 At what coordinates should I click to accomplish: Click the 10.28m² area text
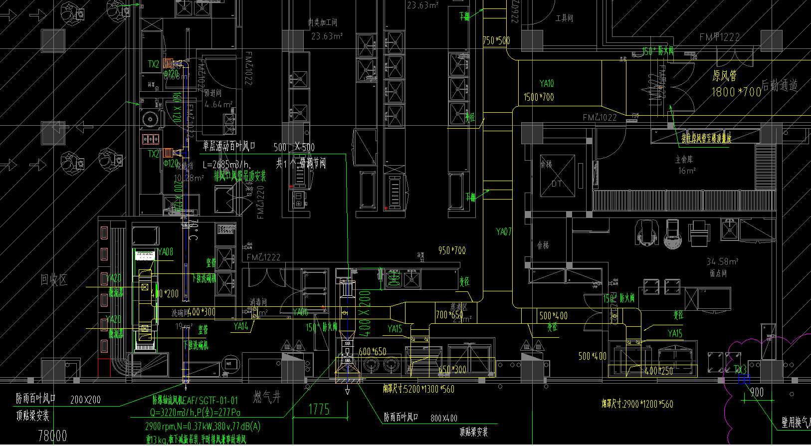coord(189,178)
